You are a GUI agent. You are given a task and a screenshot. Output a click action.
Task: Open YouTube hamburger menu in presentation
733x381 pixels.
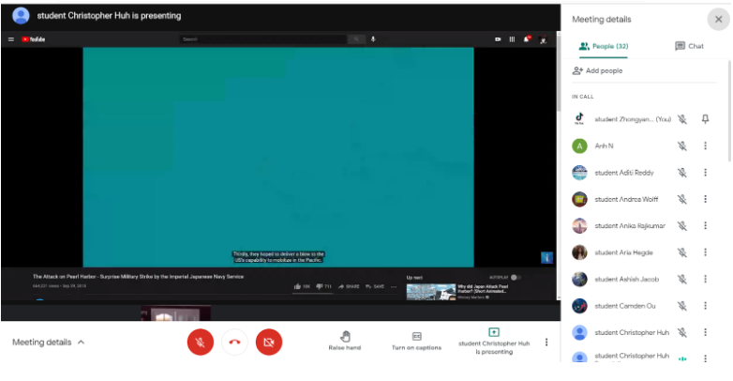point(11,39)
